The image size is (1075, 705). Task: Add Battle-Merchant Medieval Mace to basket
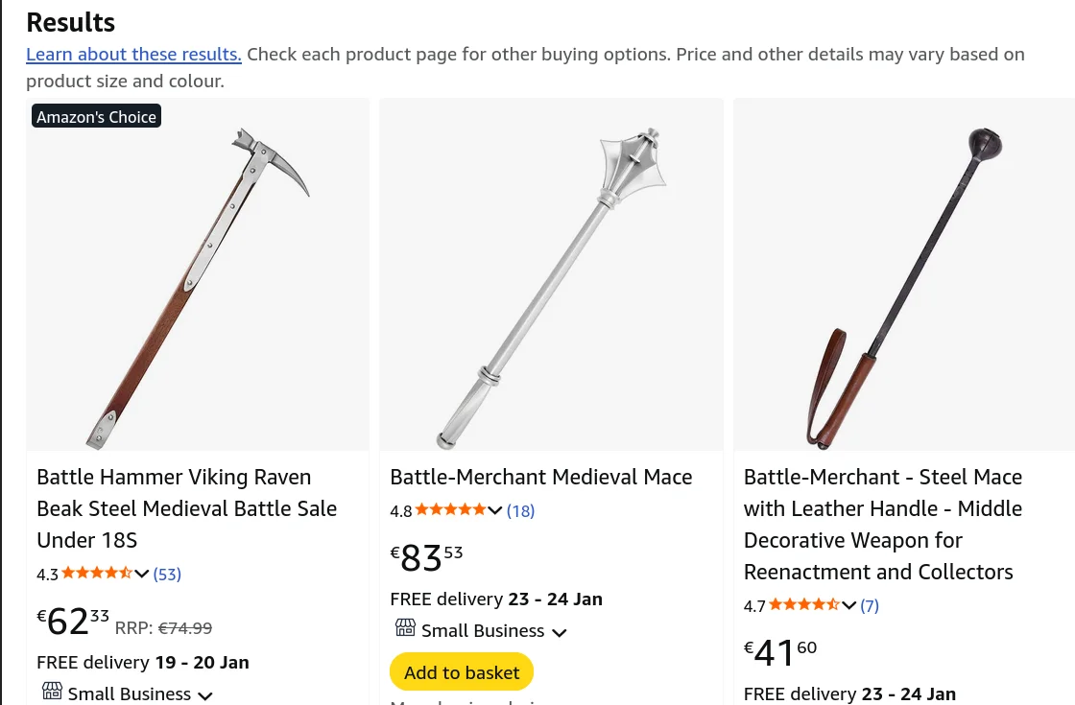click(462, 672)
